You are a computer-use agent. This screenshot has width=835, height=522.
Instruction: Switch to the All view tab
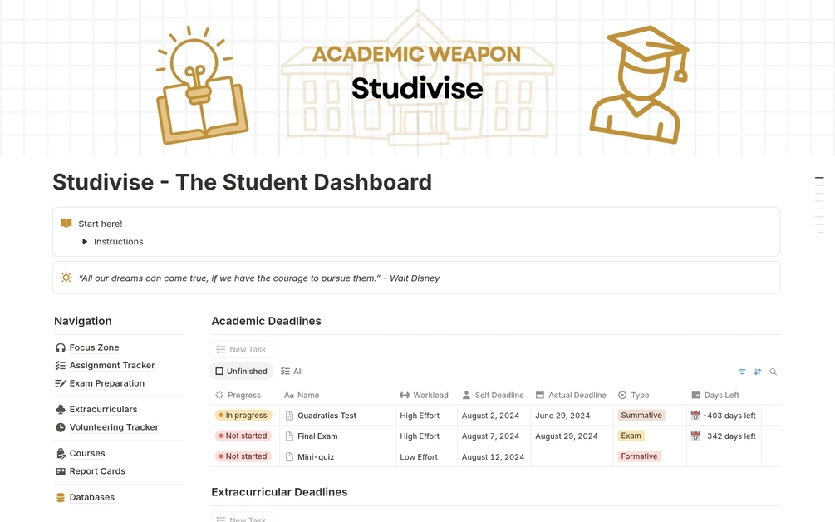pyautogui.click(x=292, y=372)
